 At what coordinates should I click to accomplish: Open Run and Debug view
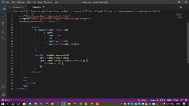3,31
